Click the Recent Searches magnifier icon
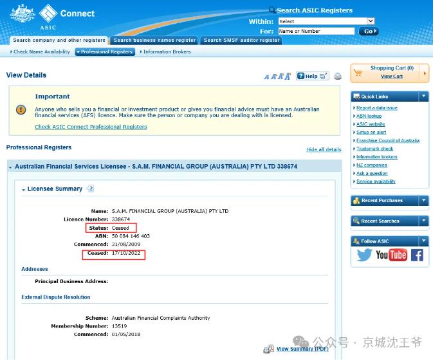The image size is (433, 361). (356, 221)
